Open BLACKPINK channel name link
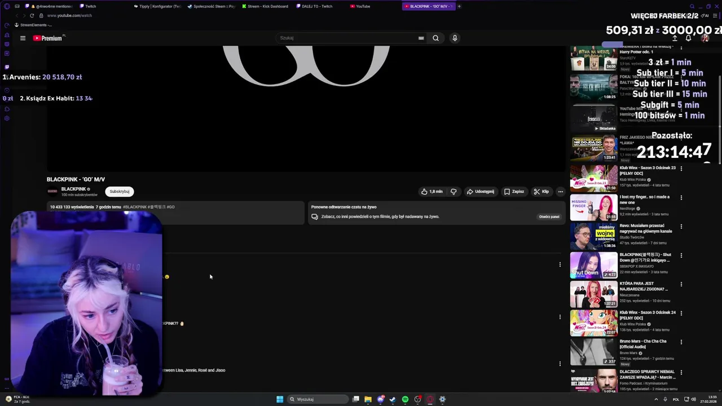 coord(73,189)
